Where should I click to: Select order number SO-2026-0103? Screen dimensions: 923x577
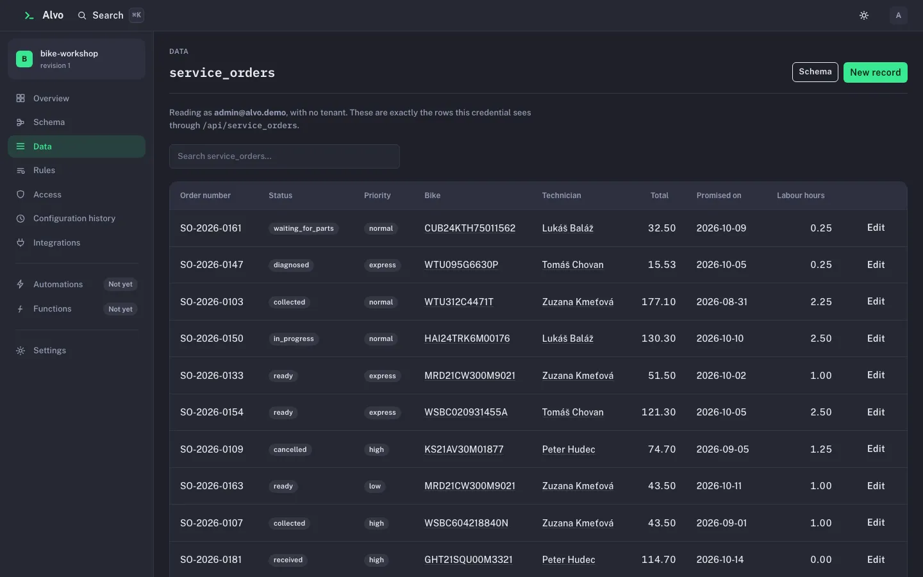212,302
